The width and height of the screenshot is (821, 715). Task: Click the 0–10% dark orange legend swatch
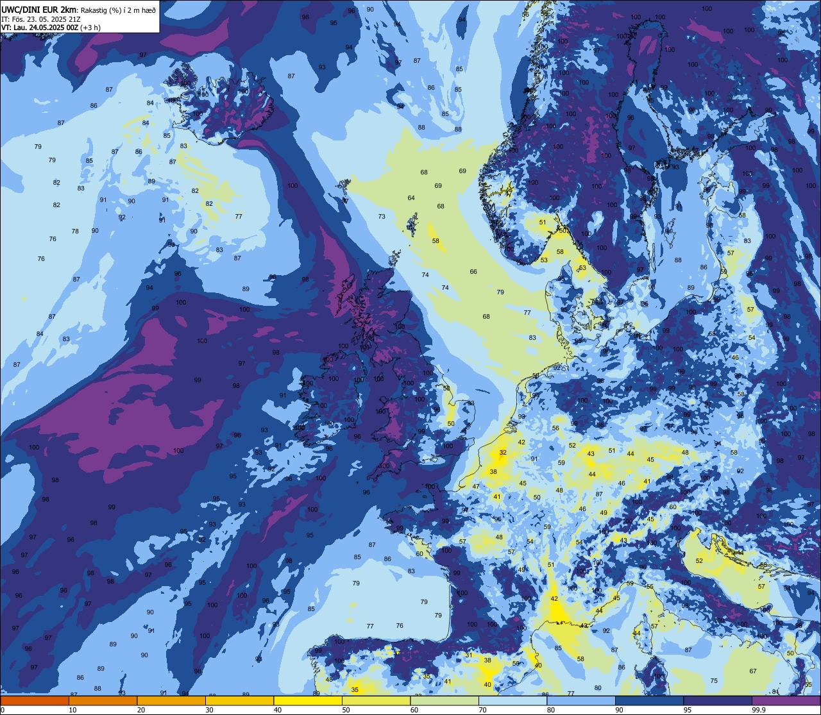pos(35,701)
